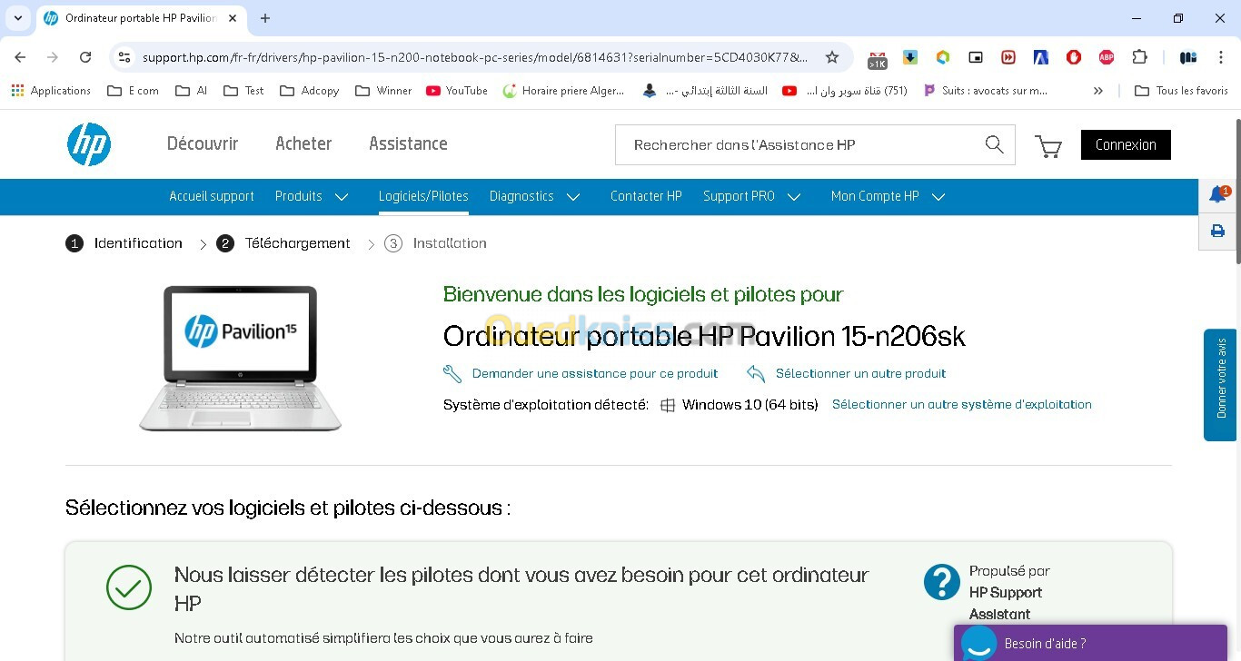Open a new browser tab
Screen dimensions: 1241x661
(x=265, y=18)
